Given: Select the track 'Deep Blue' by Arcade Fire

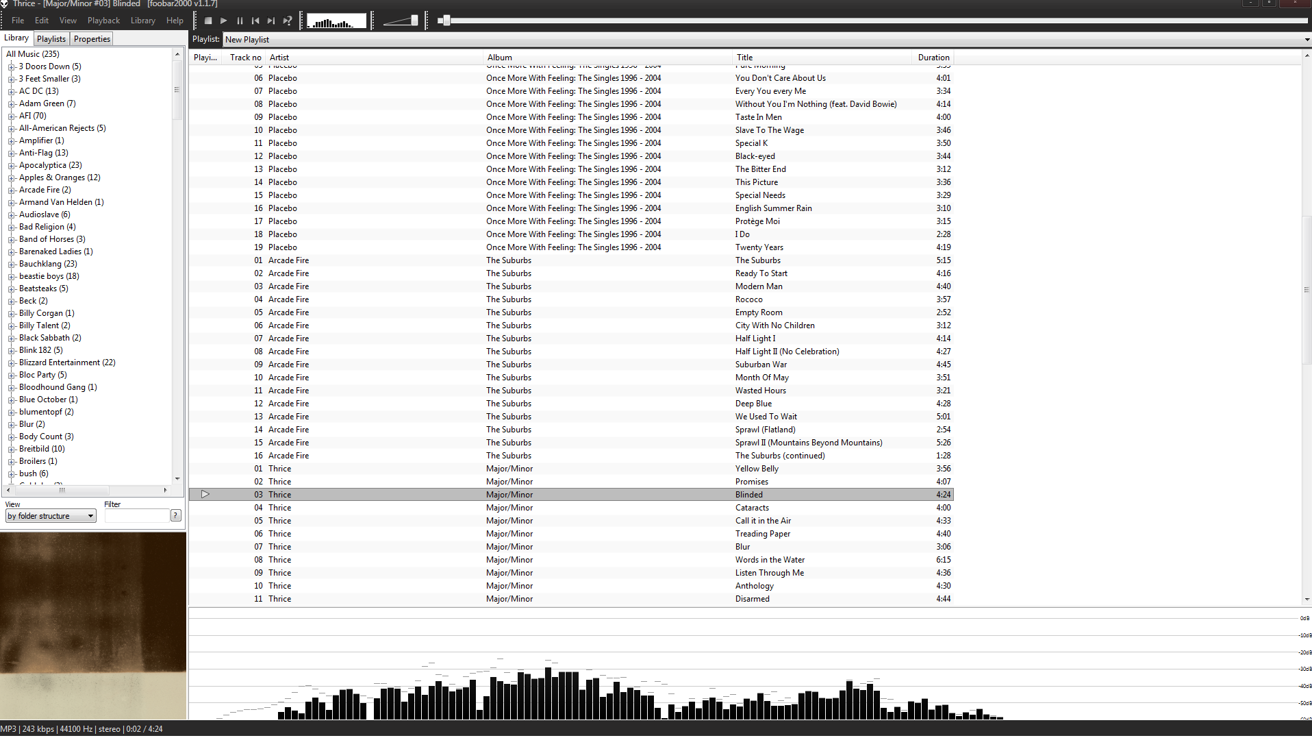Looking at the screenshot, I should click(570, 404).
